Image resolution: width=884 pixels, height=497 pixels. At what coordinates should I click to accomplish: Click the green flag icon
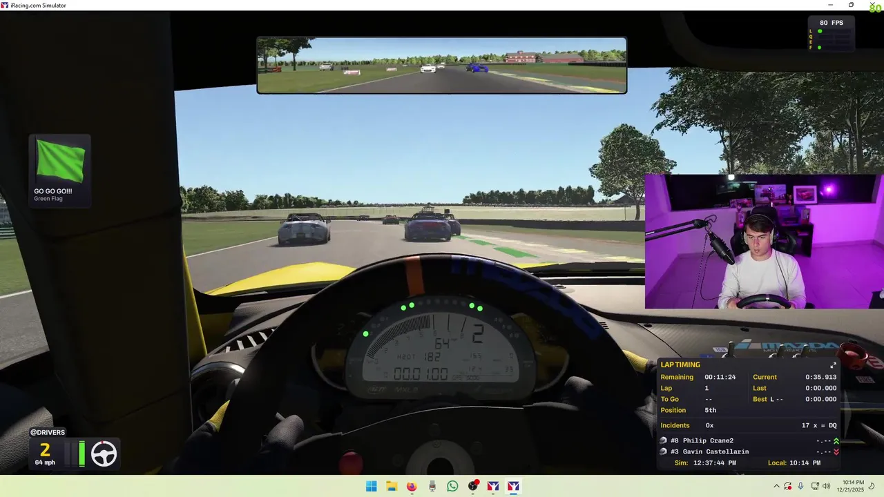(60, 161)
